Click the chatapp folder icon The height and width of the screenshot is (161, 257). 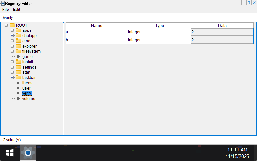18,36
